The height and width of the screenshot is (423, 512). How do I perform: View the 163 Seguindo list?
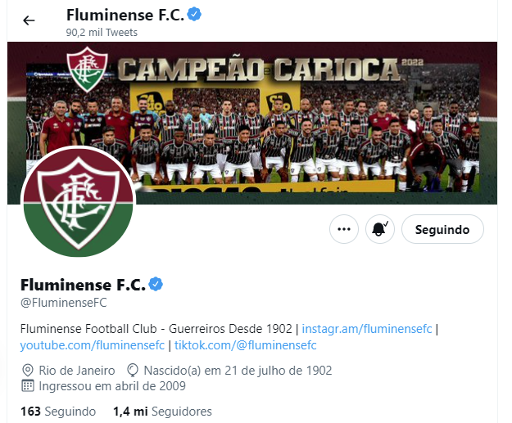point(58,412)
